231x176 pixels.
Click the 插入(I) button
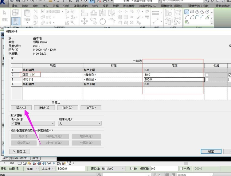[21, 108]
